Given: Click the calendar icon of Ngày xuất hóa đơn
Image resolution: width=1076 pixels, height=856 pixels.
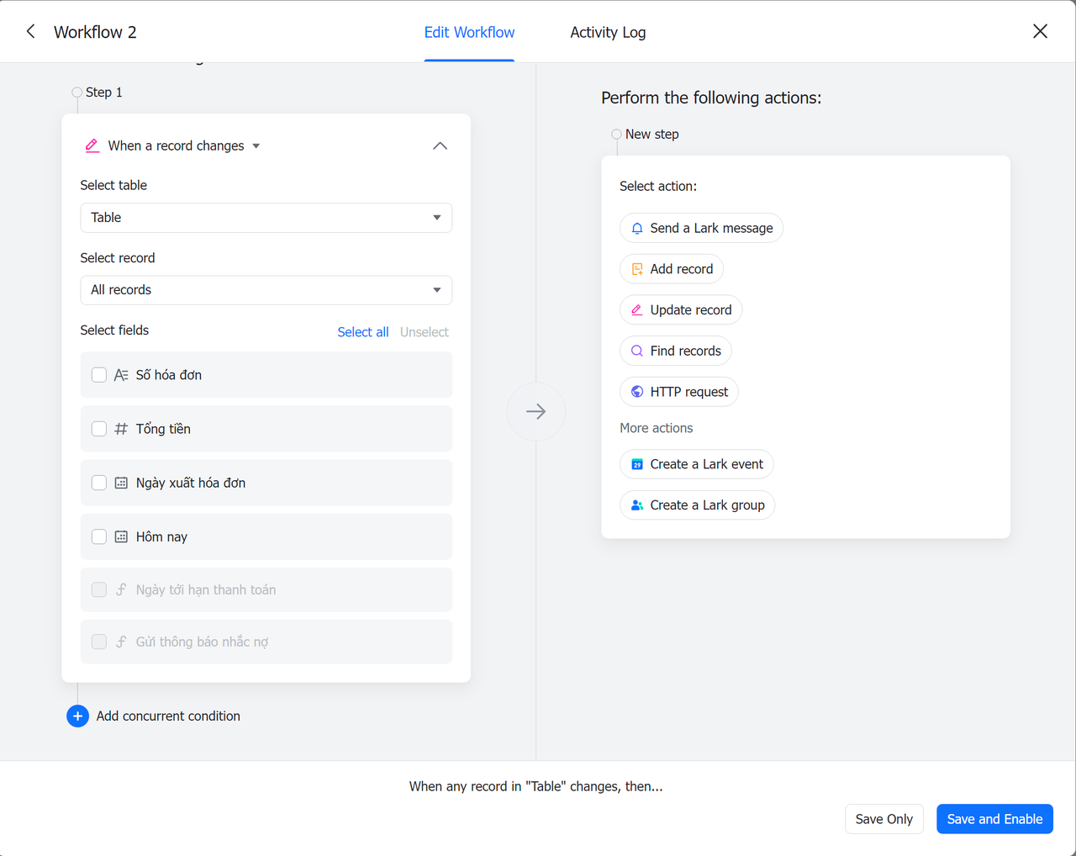Looking at the screenshot, I should 121,483.
